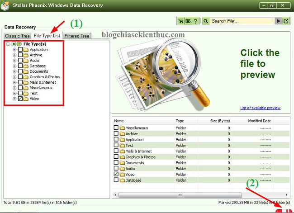Viewport: 294px width, 213px height.
Task: Expand the Database tree node
Action: pos(14,66)
